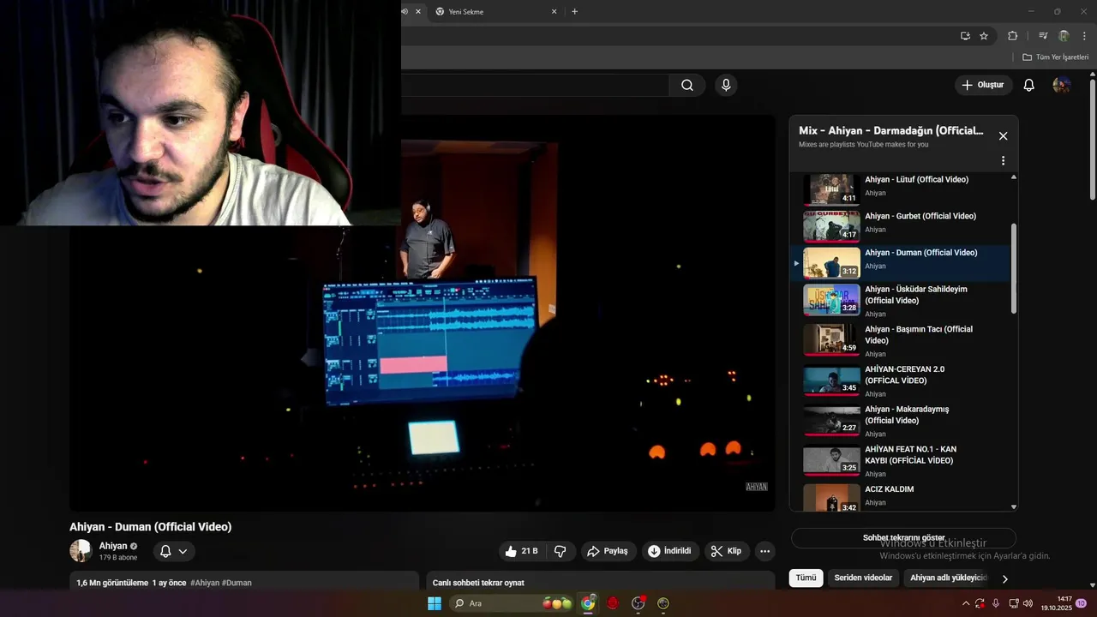Like the video with 21 B thumbs-up

521,551
